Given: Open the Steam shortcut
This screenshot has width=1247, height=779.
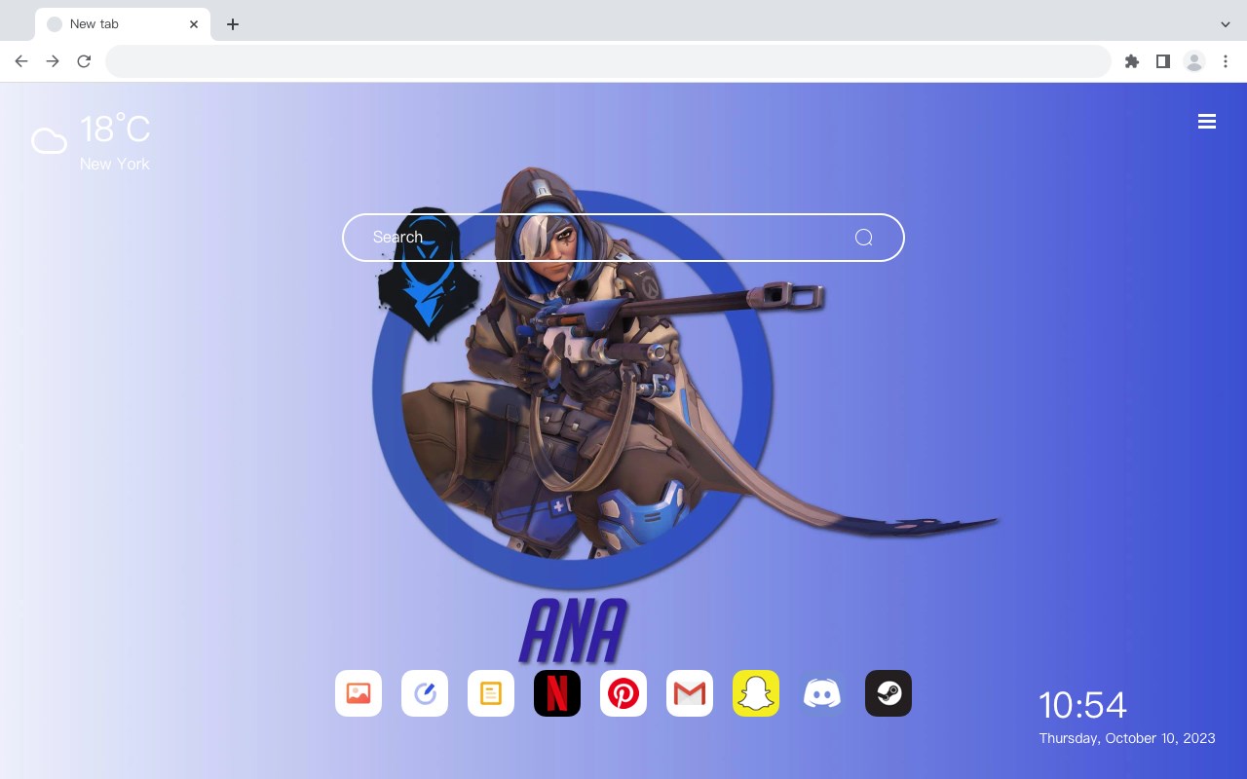Looking at the screenshot, I should pyautogui.click(x=888, y=693).
